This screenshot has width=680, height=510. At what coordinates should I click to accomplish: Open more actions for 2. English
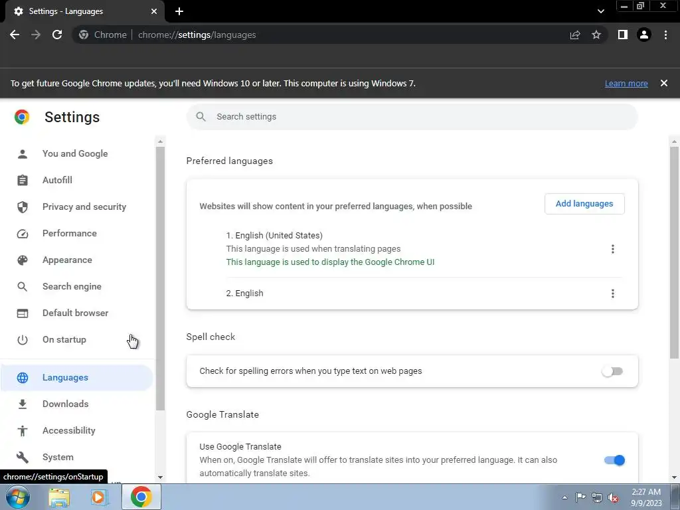click(612, 294)
